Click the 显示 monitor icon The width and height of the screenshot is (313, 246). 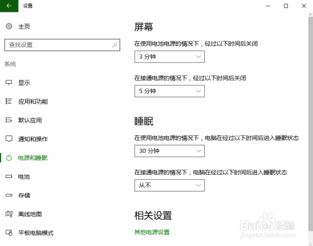tap(9, 82)
